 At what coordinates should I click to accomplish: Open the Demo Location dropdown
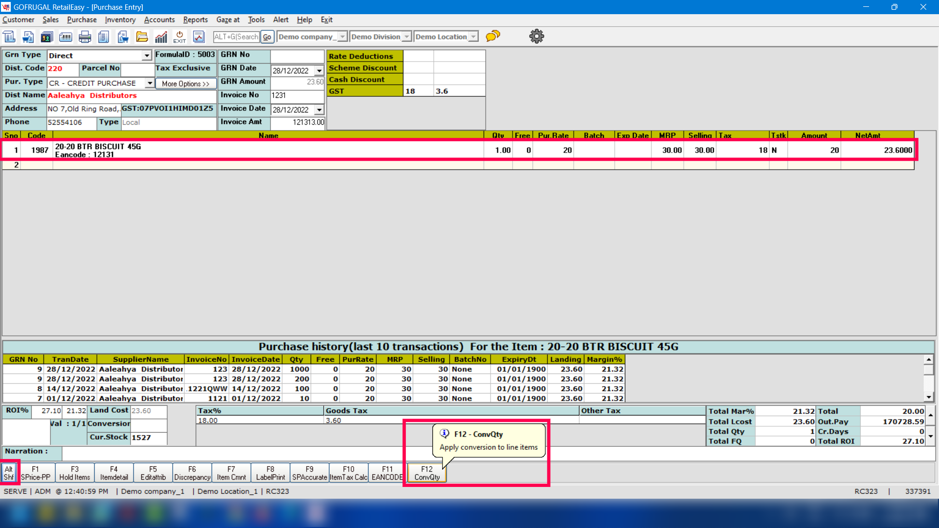coord(473,37)
